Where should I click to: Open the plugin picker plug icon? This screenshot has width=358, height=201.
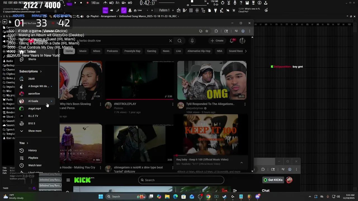pos(215,10)
